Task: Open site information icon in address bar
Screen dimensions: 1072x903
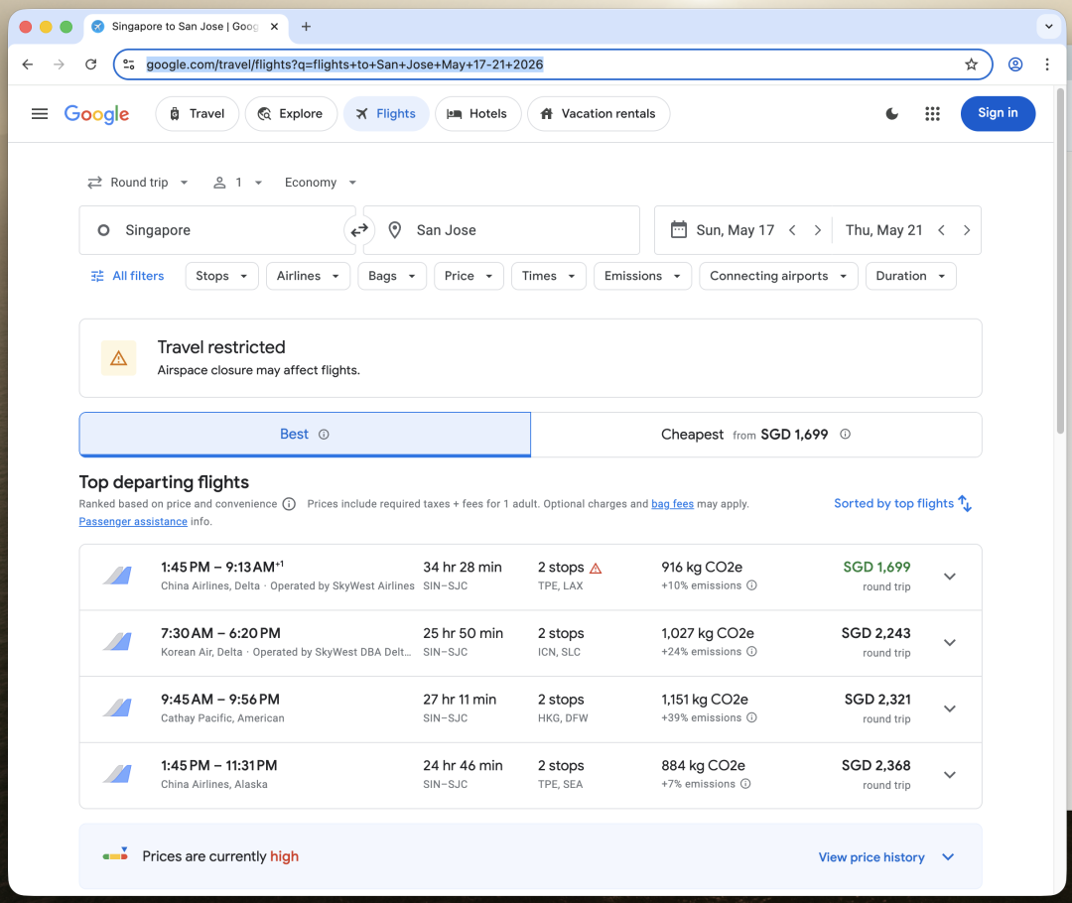Action: [x=128, y=64]
